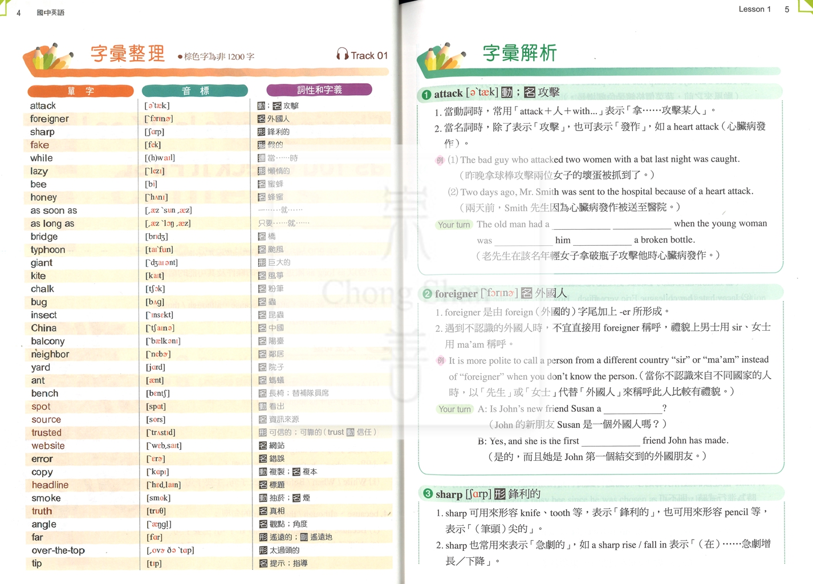Viewport: 813px width, 584px height.
Task: Click the green circle number 3 before sharp
Action: (428, 493)
